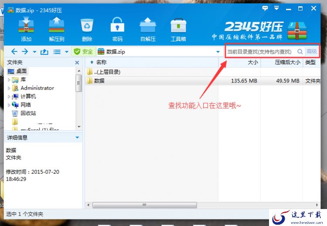Image resolution: width=327 pixels, height=226 pixels.
Task: Open 高级 advanced search
Action: [x=312, y=51]
